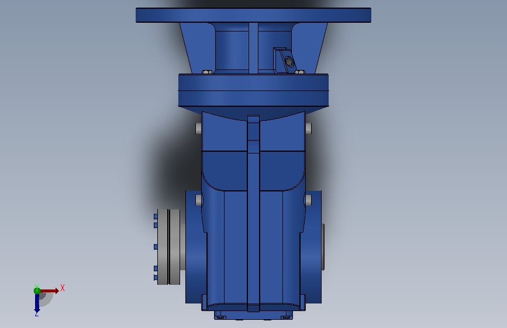
Task: Select the top rectangular mounting plate of the model
Action: (254, 15)
